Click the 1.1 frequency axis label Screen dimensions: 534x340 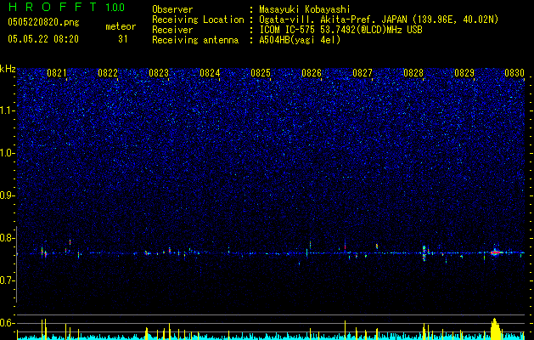(x=8, y=110)
